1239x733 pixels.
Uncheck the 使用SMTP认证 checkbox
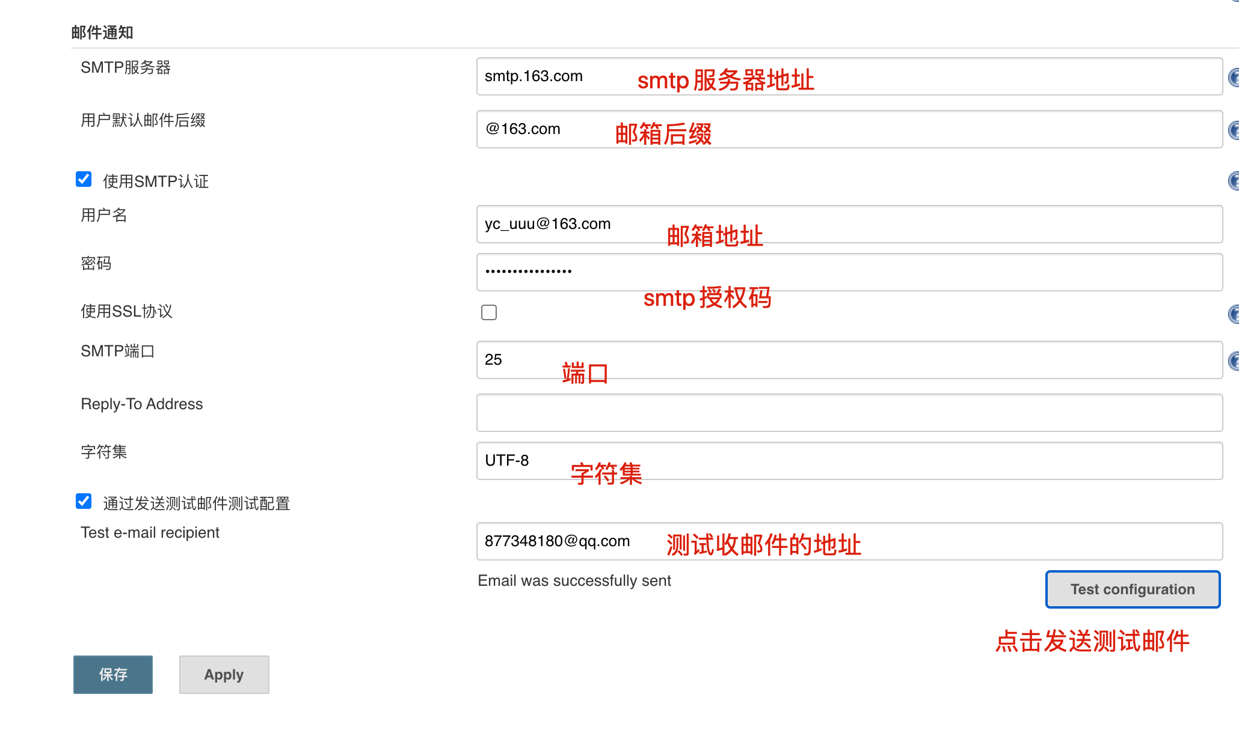point(84,179)
